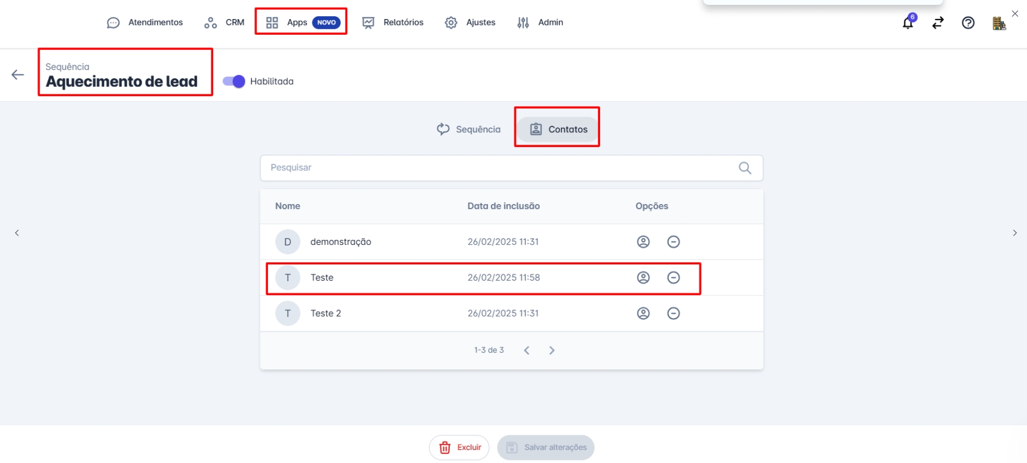Go to previous page of contacts table
Screen dimensions: 1027x463
(526, 351)
